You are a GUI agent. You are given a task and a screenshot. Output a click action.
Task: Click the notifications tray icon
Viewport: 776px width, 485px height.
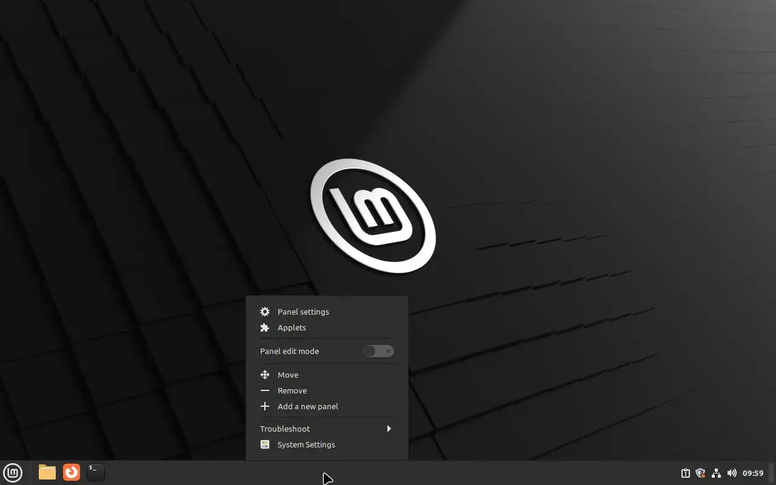(x=686, y=473)
